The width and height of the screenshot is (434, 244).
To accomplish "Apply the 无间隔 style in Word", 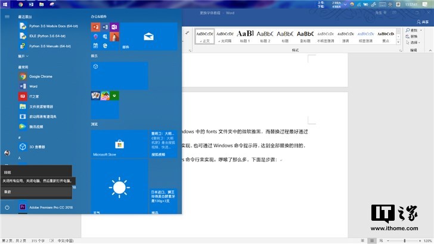I will (225, 36).
